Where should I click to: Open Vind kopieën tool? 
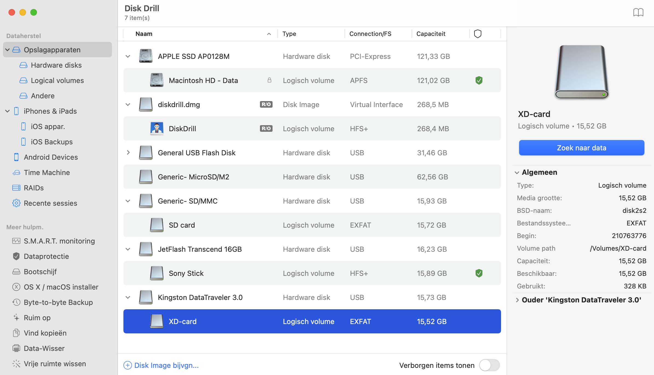(45, 333)
